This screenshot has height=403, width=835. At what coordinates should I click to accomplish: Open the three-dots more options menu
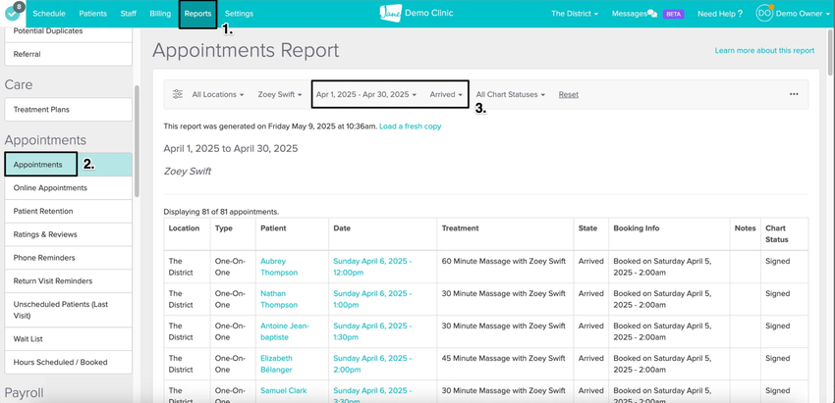(x=794, y=94)
